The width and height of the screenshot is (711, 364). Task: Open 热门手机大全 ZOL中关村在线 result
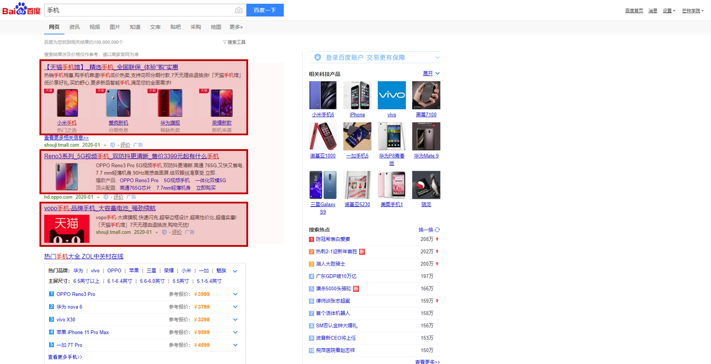click(x=84, y=256)
